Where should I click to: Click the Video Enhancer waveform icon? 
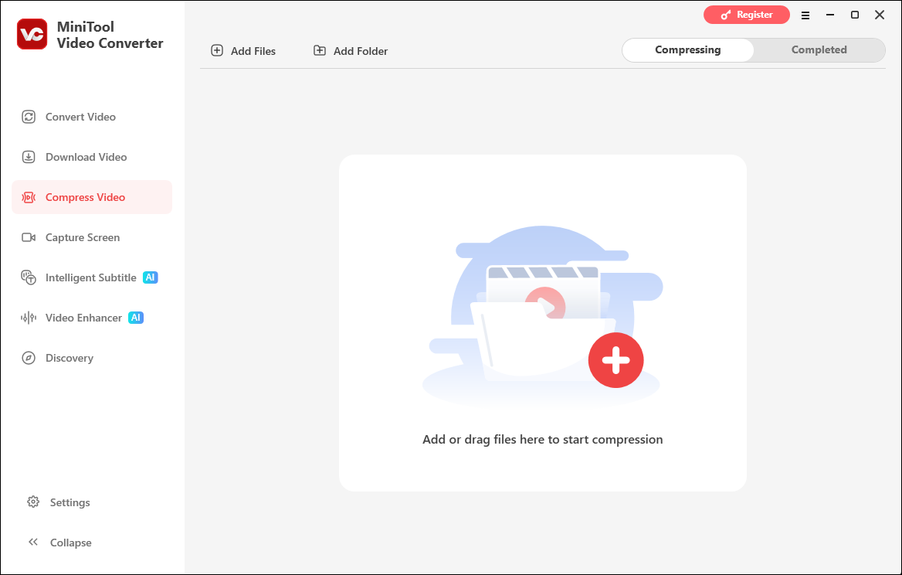(x=28, y=318)
